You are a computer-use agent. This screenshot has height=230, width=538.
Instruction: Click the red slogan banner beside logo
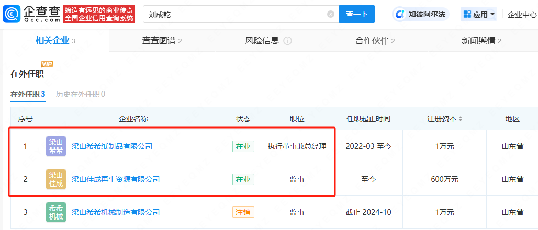point(99,14)
